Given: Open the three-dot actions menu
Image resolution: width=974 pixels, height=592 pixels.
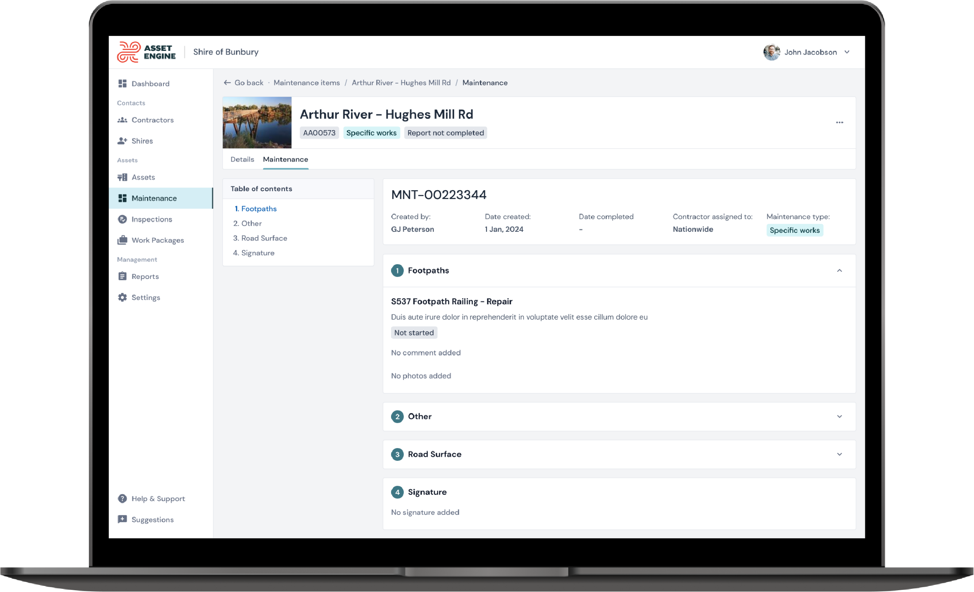Looking at the screenshot, I should [x=840, y=123].
